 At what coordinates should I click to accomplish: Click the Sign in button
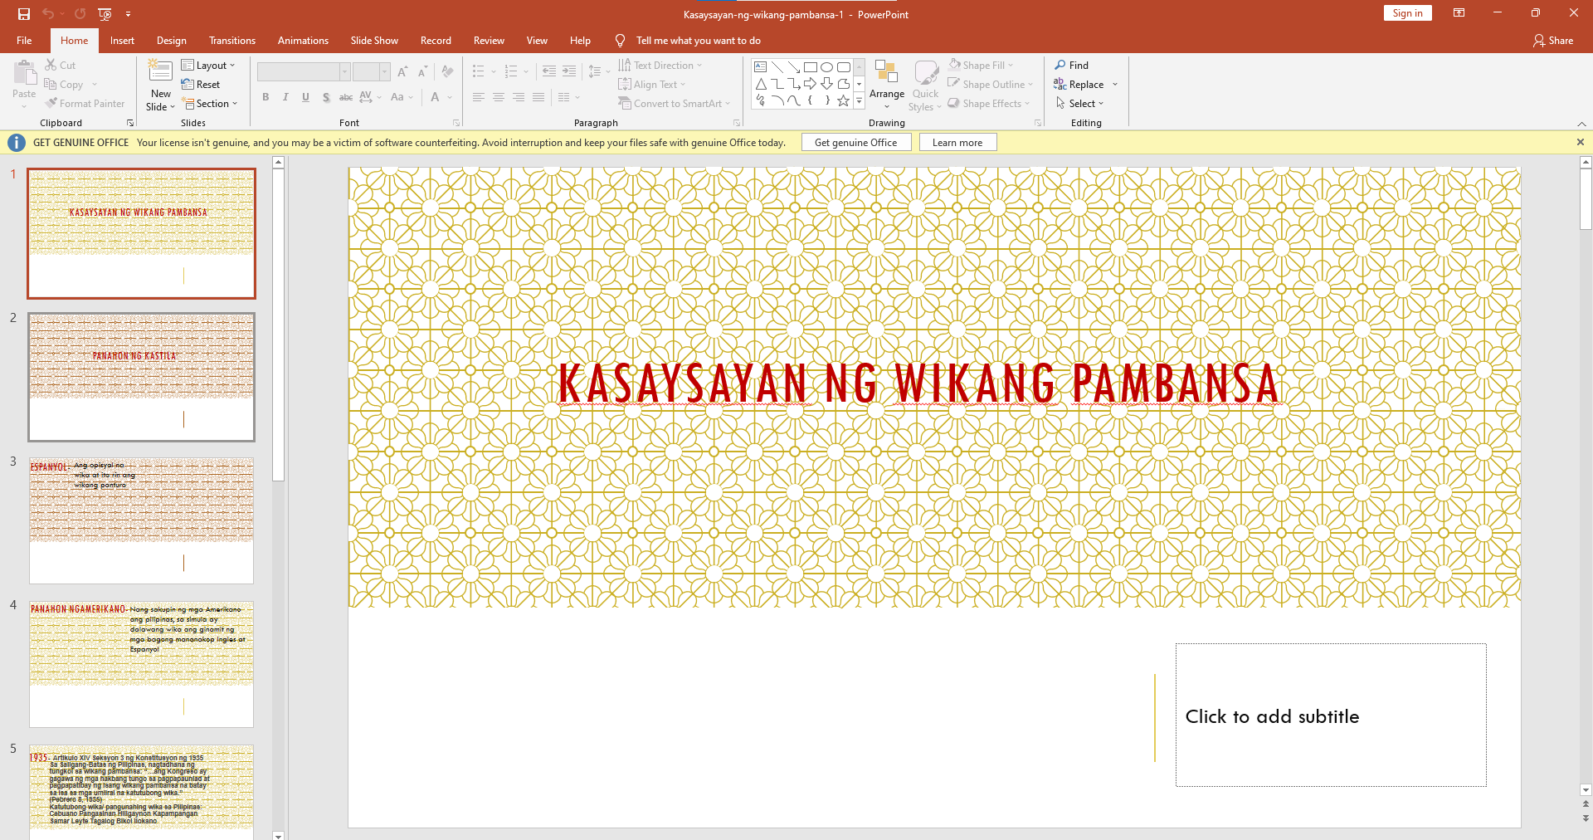click(1407, 13)
